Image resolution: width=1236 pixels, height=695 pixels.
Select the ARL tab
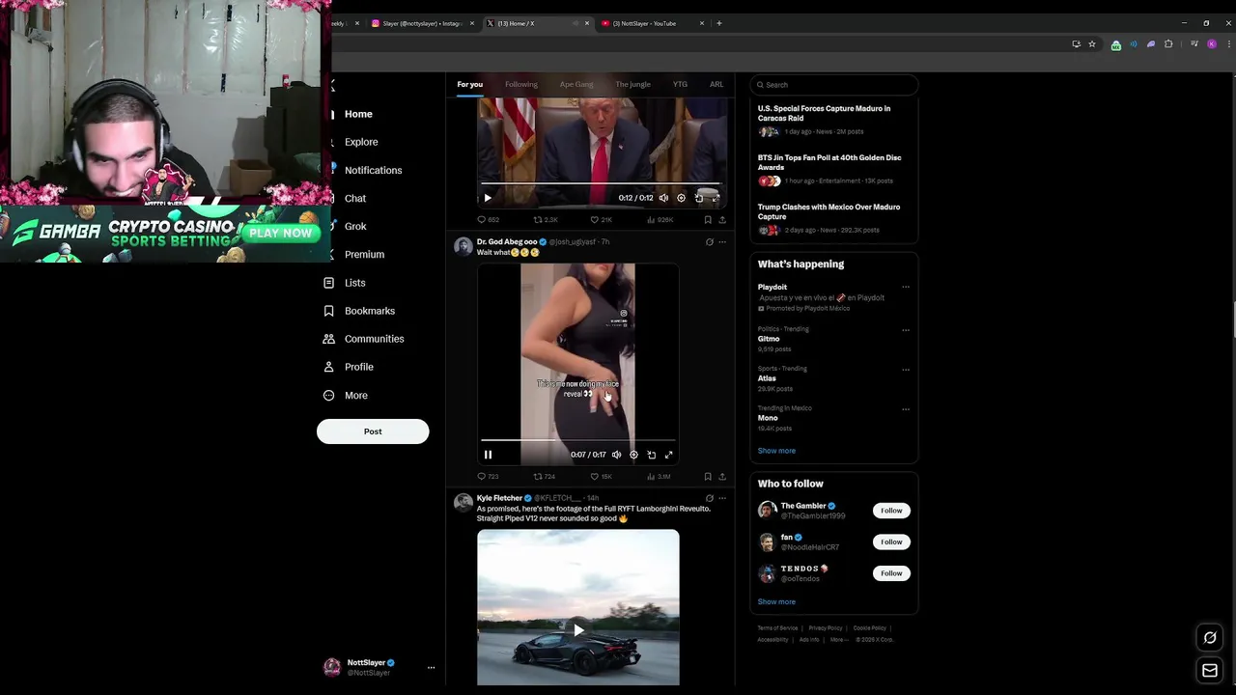tap(716, 85)
